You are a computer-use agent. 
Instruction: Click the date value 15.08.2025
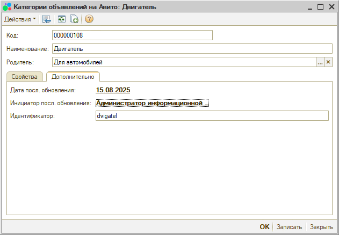point(113,90)
